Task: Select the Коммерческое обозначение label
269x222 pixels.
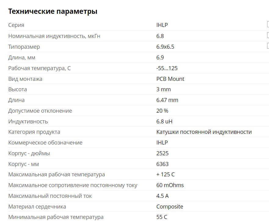Action: 45,143
